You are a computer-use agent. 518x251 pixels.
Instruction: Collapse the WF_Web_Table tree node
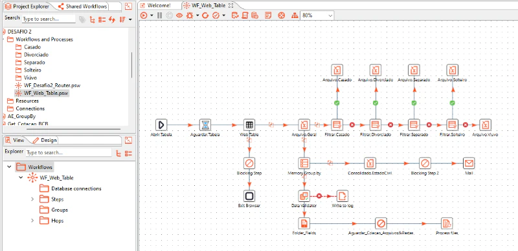click(21, 178)
